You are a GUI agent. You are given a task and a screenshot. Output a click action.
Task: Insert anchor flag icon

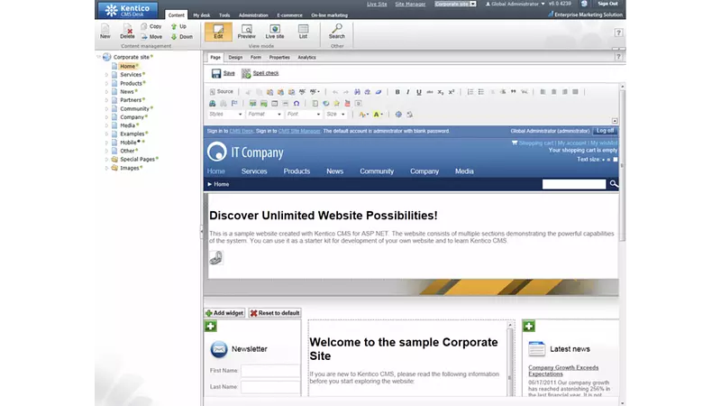[x=234, y=103]
